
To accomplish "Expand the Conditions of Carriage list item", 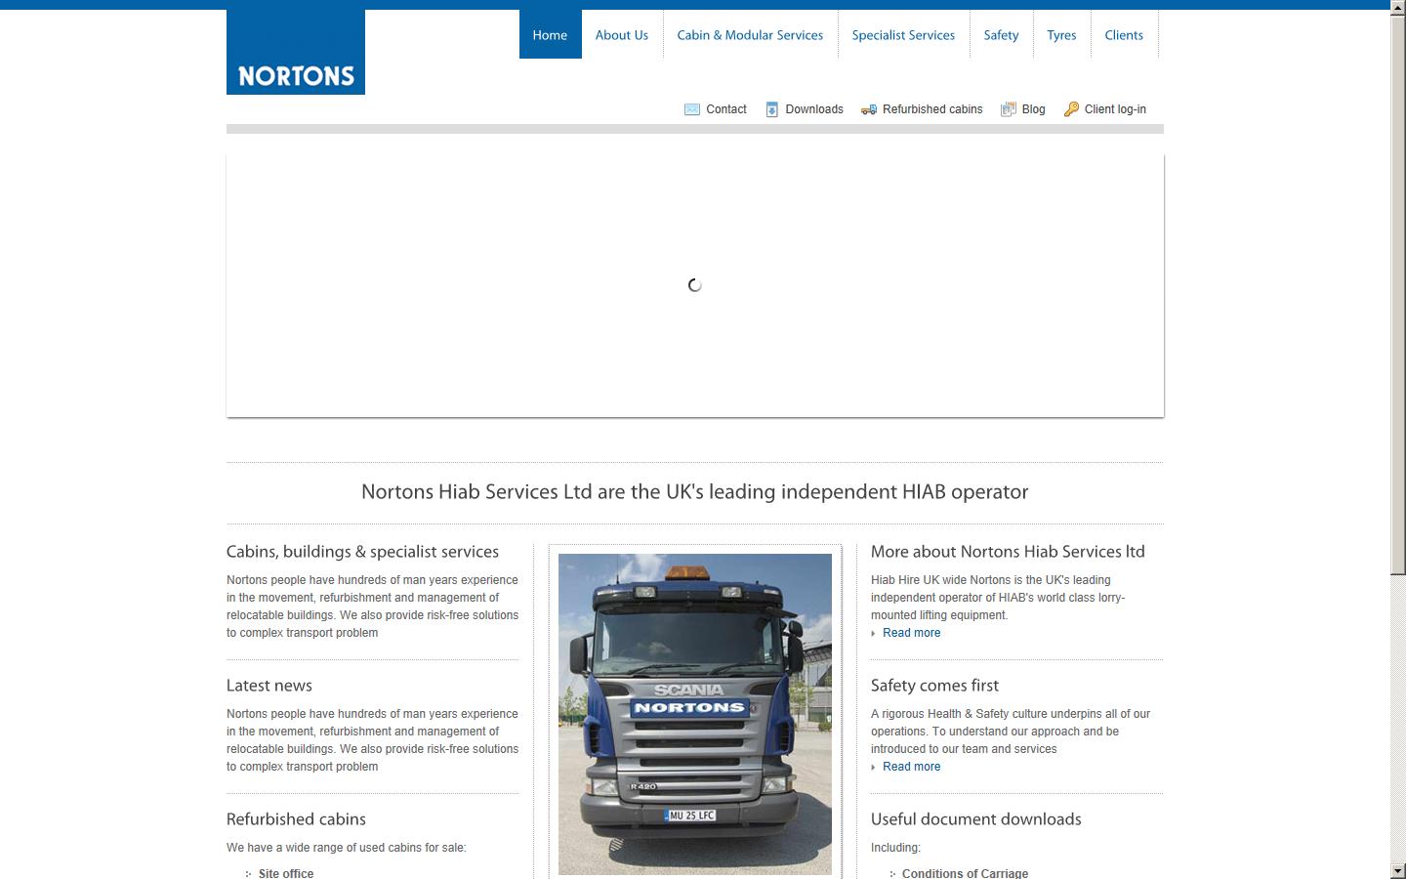I will pyautogui.click(x=890, y=873).
